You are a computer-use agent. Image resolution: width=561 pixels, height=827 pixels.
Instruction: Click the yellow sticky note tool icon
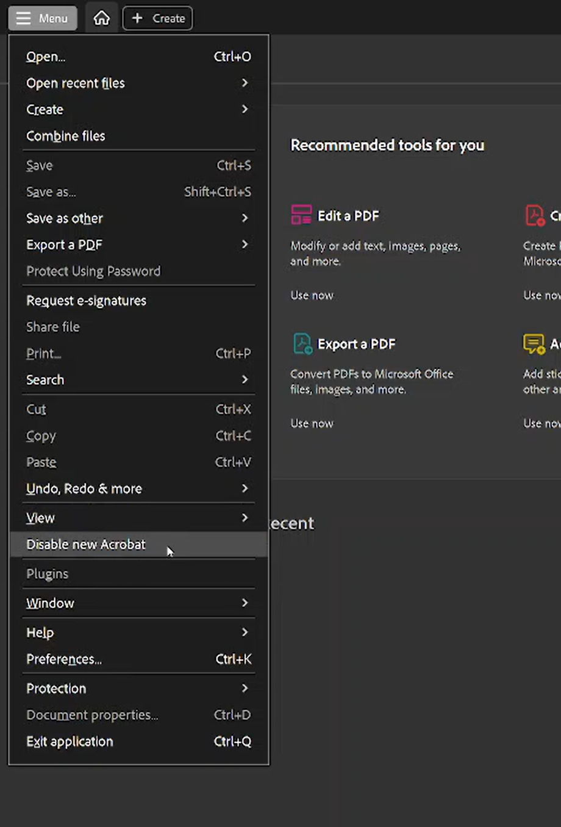535,343
